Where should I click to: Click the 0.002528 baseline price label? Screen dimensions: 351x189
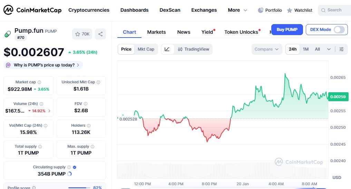click(128, 119)
